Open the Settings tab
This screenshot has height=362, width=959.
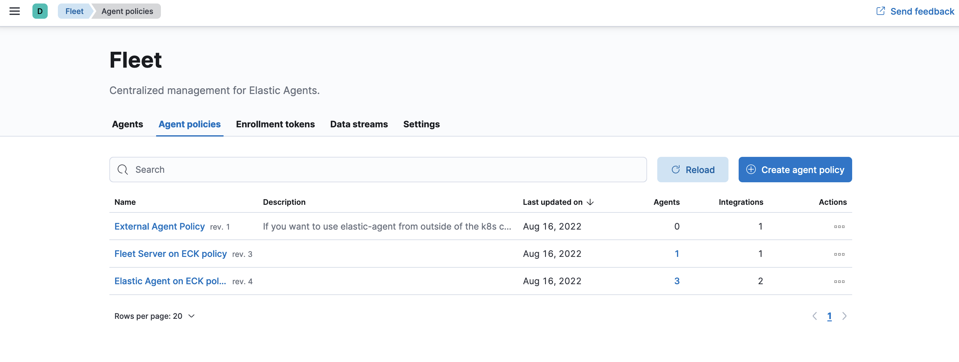click(421, 124)
